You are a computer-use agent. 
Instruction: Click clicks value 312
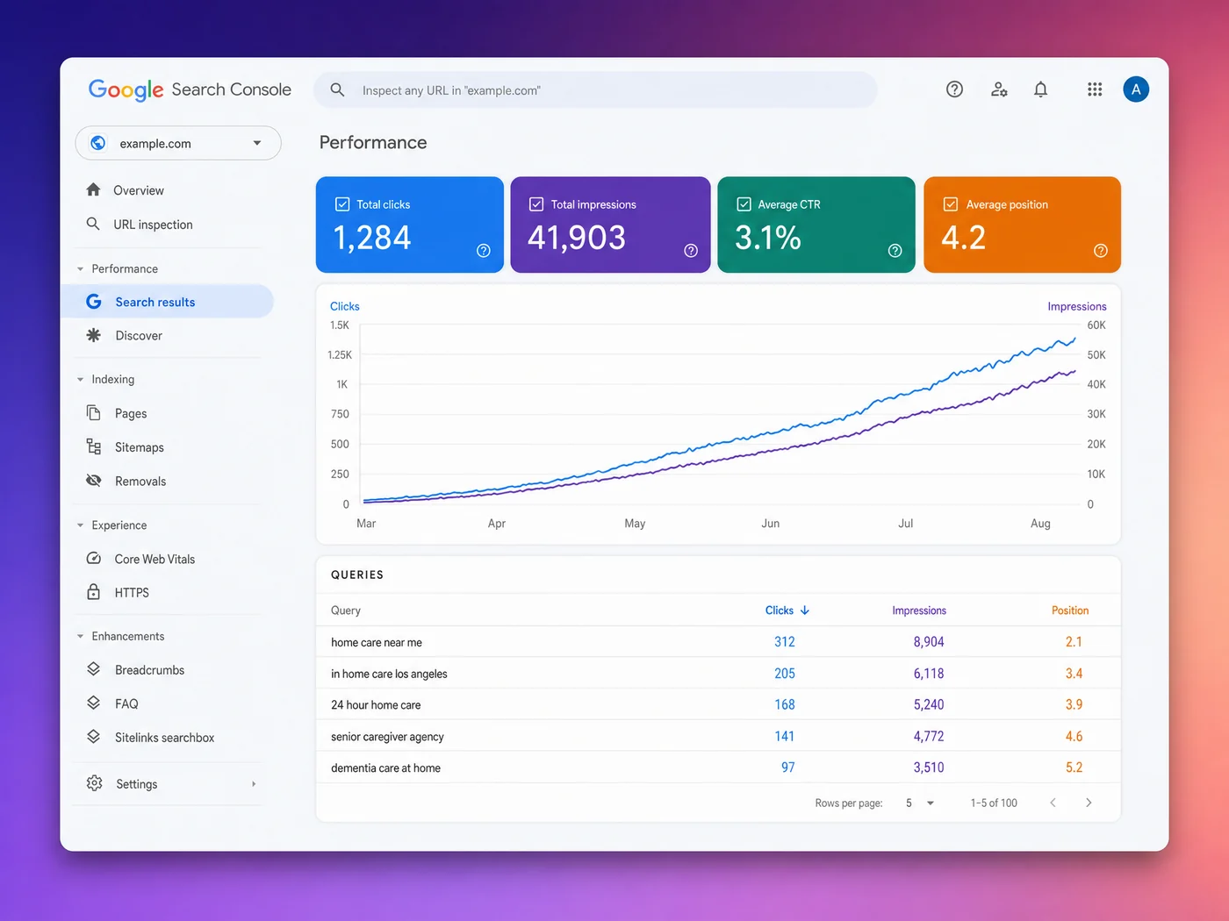coord(785,642)
